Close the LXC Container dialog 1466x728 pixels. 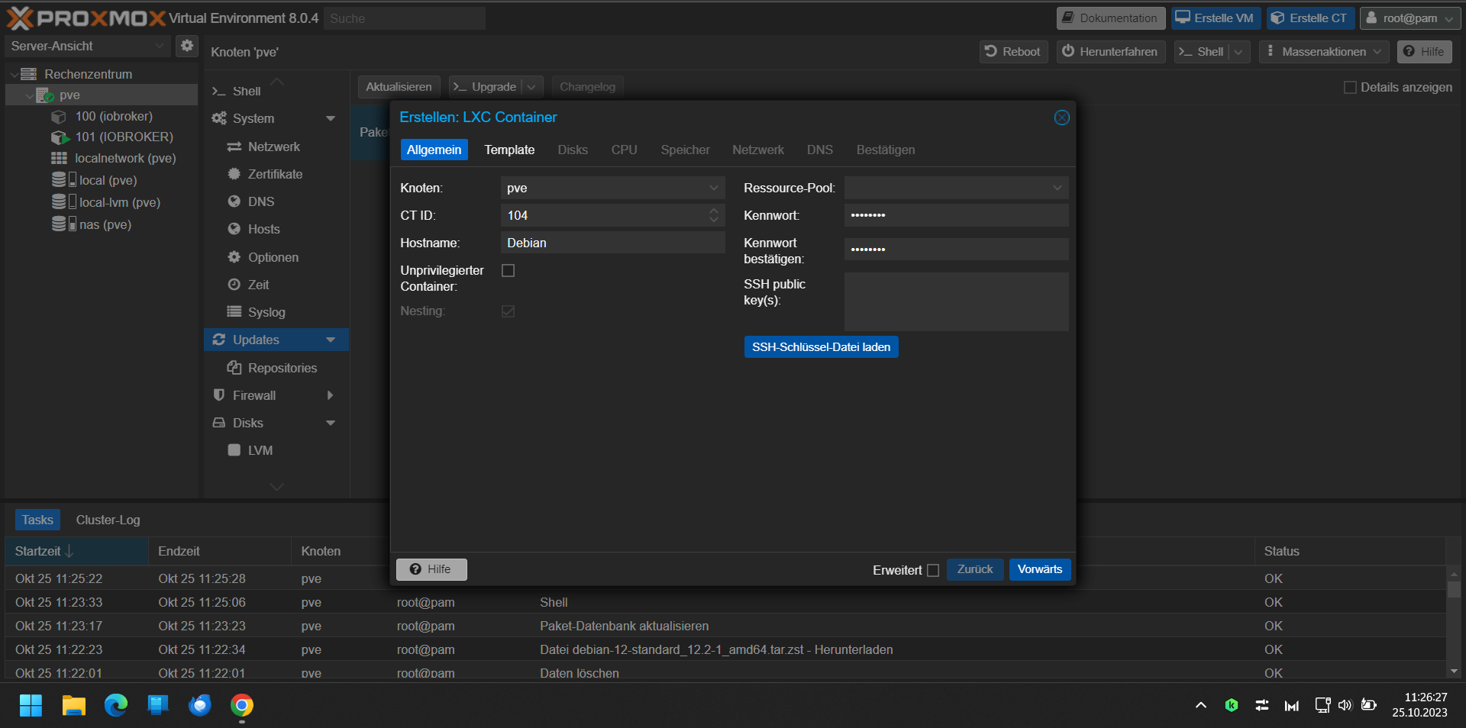(x=1061, y=118)
